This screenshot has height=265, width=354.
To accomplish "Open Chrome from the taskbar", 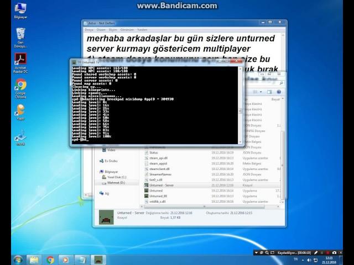I will click(50, 260).
